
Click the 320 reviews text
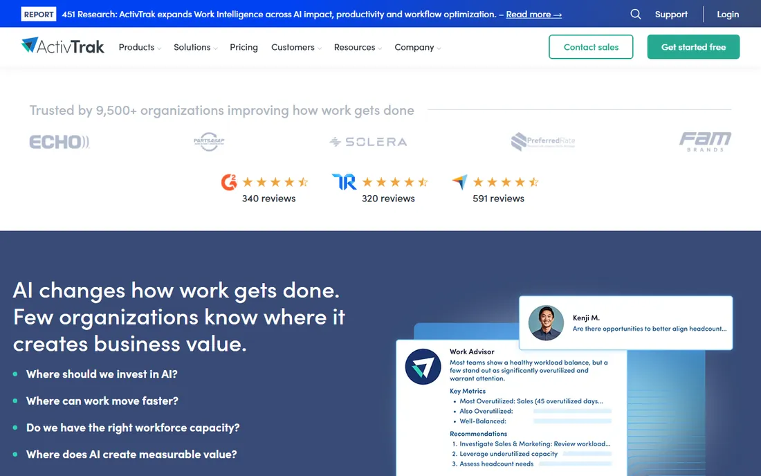click(x=388, y=199)
